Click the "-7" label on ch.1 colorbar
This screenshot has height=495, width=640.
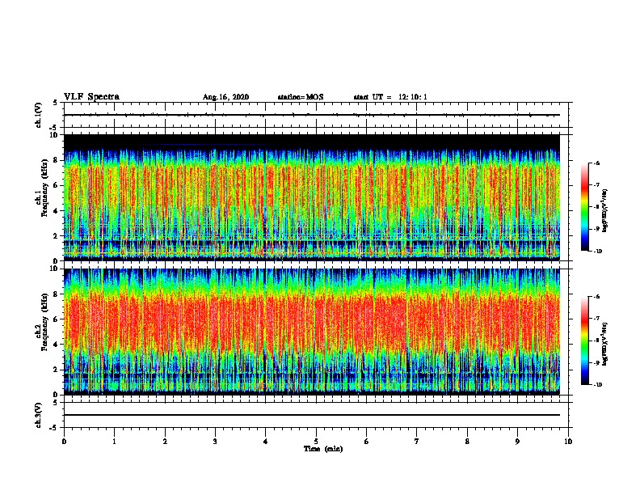[x=596, y=185]
